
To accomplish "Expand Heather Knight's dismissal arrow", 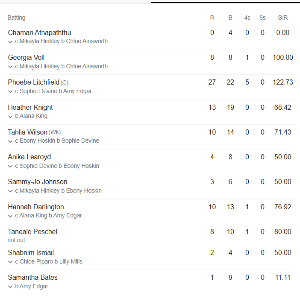I will [x=10, y=116].
